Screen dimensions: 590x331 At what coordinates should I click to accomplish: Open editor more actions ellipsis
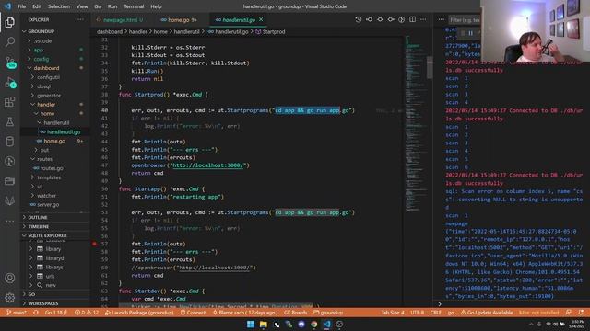point(423,19)
